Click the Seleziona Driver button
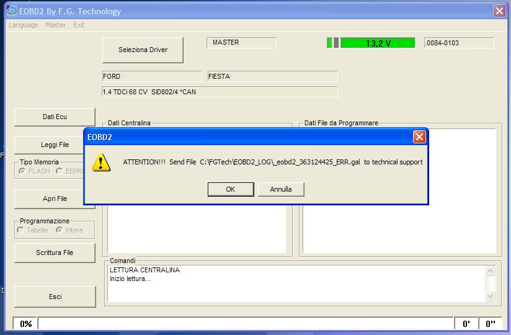This screenshot has height=335, width=511. (x=143, y=50)
